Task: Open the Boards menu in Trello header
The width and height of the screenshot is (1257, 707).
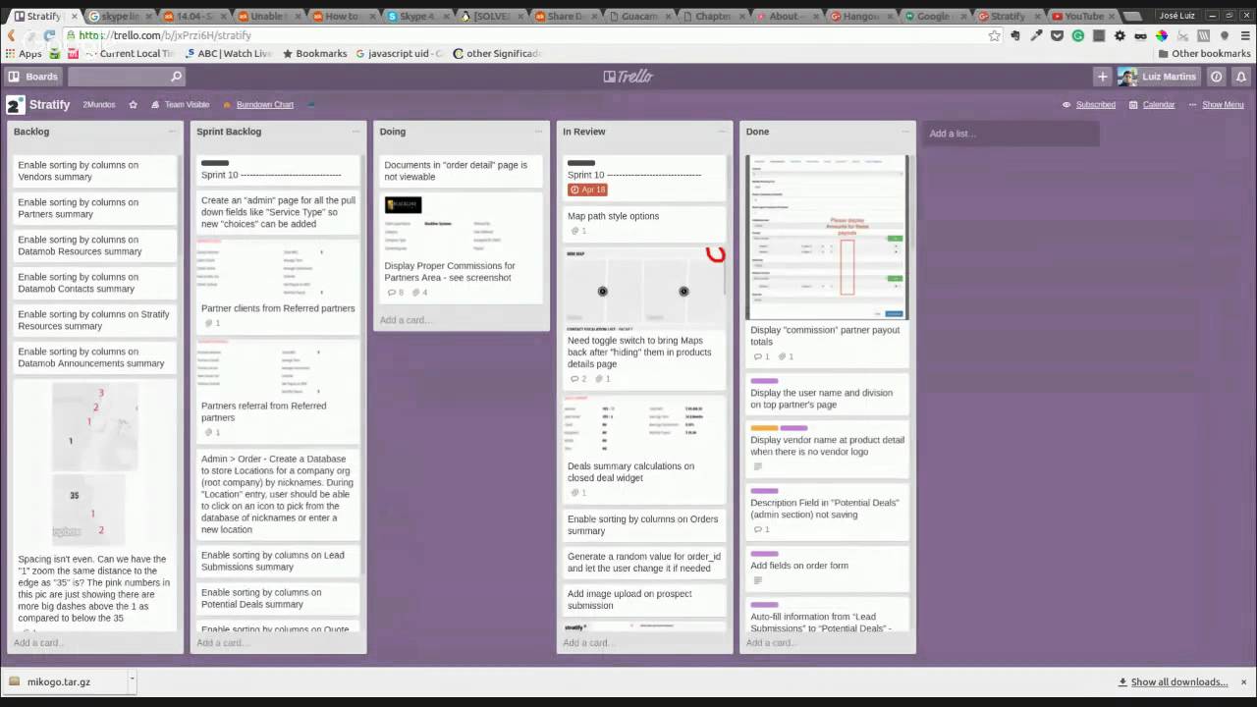Action: click(x=33, y=77)
